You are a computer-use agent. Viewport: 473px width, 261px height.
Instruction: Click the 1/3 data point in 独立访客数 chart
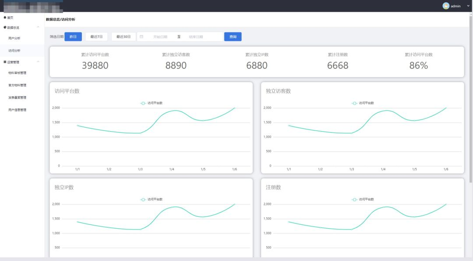click(x=352, y=133)
